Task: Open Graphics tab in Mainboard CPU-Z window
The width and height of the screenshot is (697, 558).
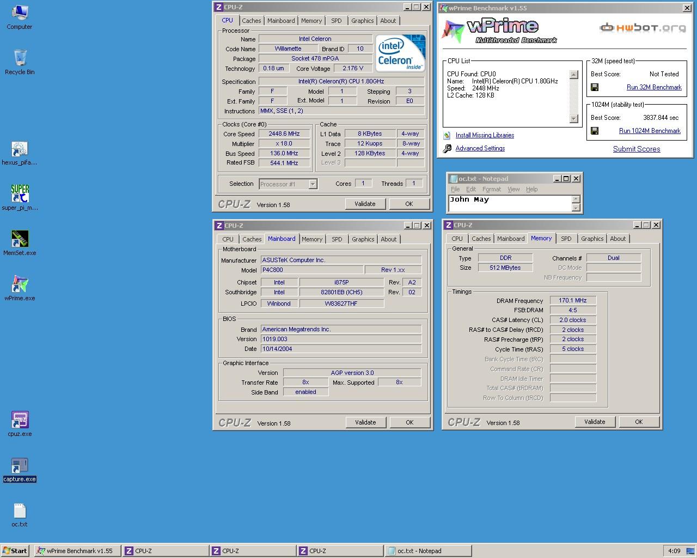Action: click(x=363, y=239)
